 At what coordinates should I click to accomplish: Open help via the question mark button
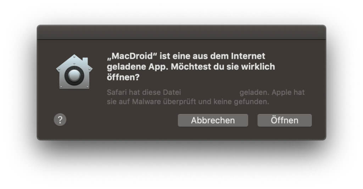coord(60,120)
